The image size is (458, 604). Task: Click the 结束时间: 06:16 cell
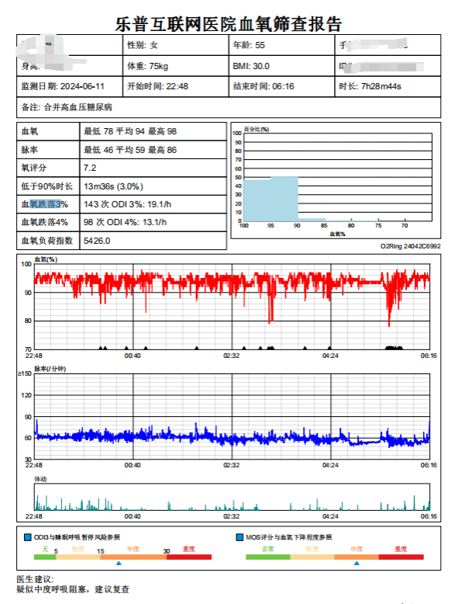[x=281, y=86]
